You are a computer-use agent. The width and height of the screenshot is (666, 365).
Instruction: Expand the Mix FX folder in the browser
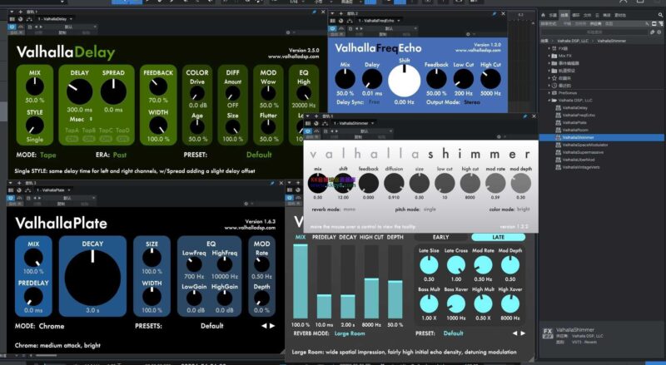point(549,56)
